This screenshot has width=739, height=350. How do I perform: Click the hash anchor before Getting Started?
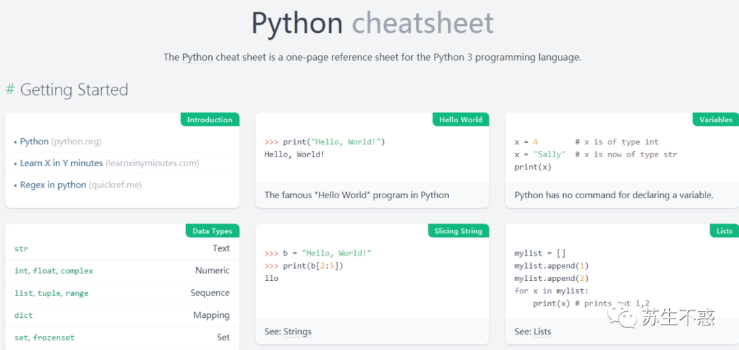pyautogui.click(x=10, y=90)
